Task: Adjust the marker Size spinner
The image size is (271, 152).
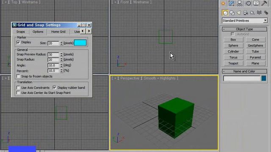Action: point(61,43)
